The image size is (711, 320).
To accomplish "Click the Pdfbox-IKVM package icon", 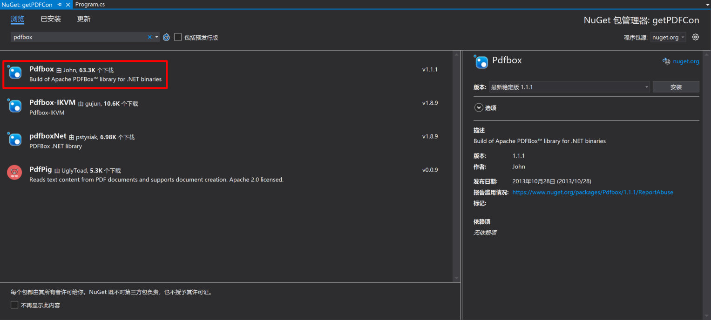I will coord(15,106).
